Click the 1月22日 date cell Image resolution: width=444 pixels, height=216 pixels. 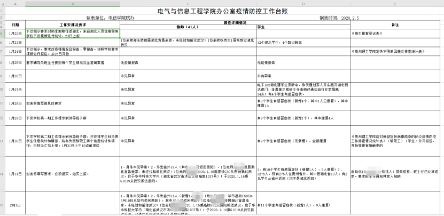point(15,33)
